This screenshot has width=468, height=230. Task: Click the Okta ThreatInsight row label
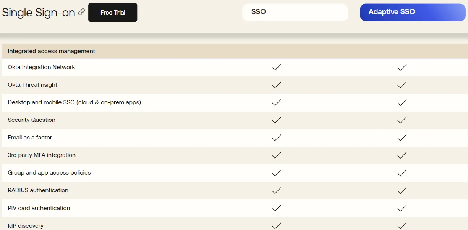click(x=32, y=85)
